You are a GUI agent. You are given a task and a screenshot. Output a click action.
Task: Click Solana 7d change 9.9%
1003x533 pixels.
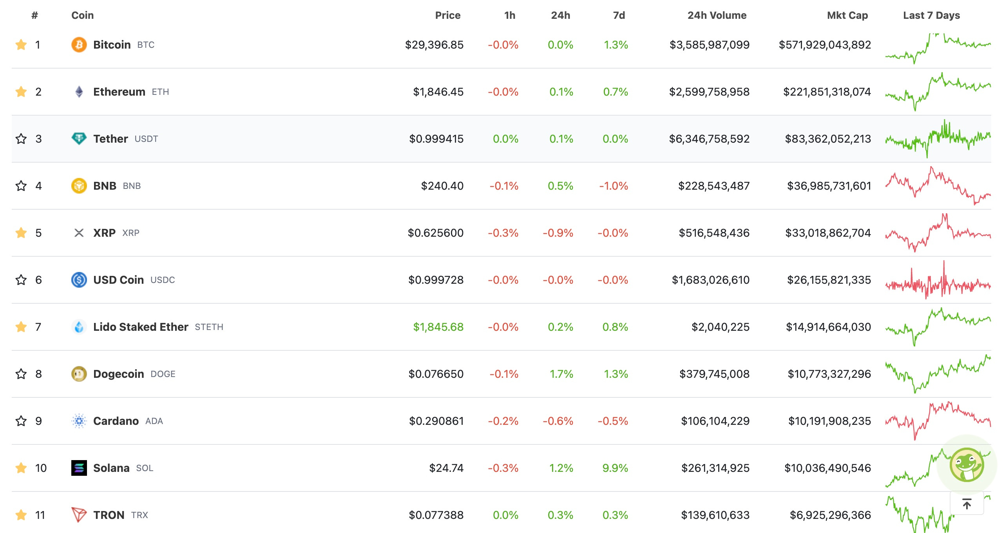click(615, 468)
